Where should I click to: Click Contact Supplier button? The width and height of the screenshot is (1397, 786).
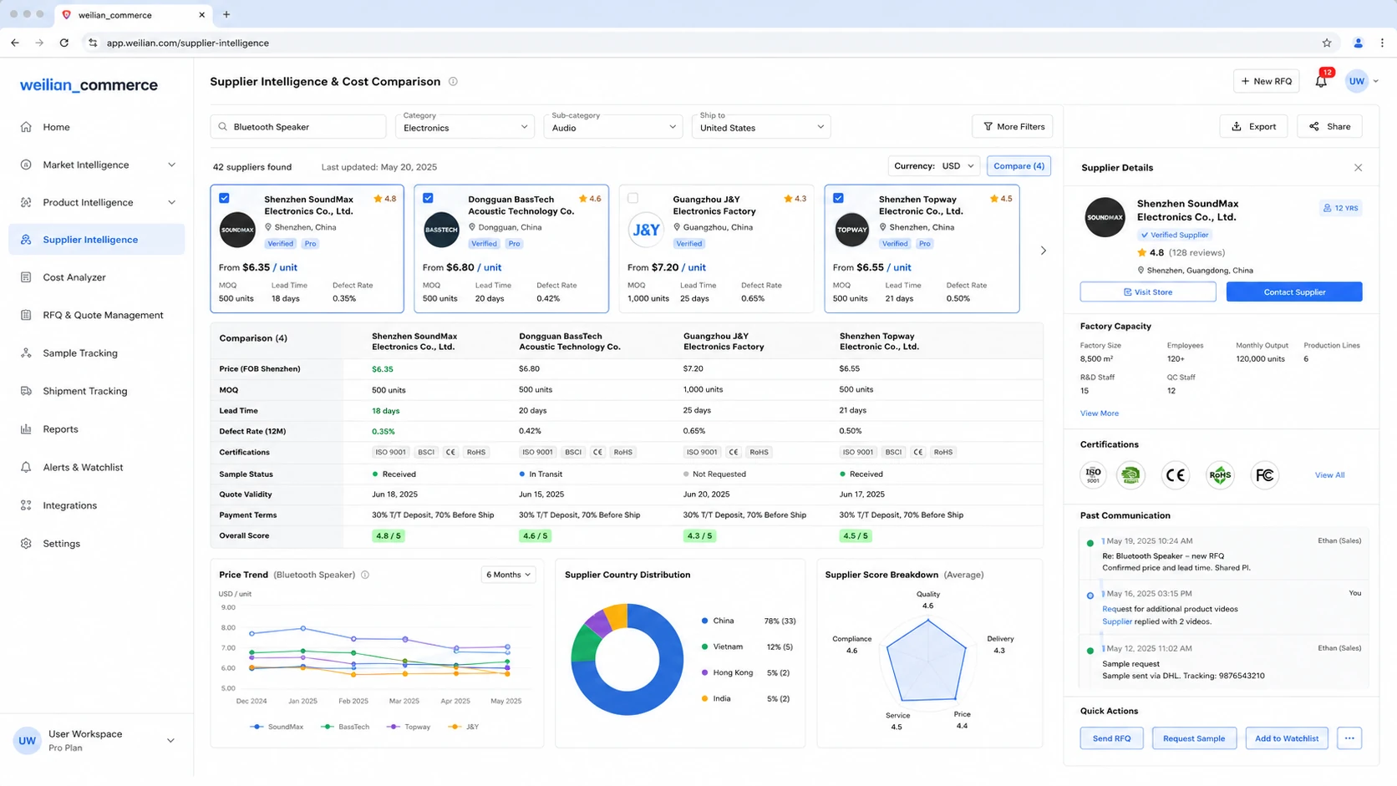point(1294,292)
